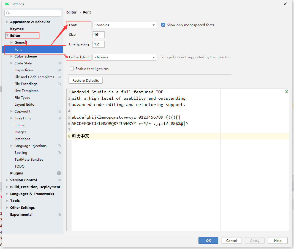Confirm with the OK button

point(208,240)
